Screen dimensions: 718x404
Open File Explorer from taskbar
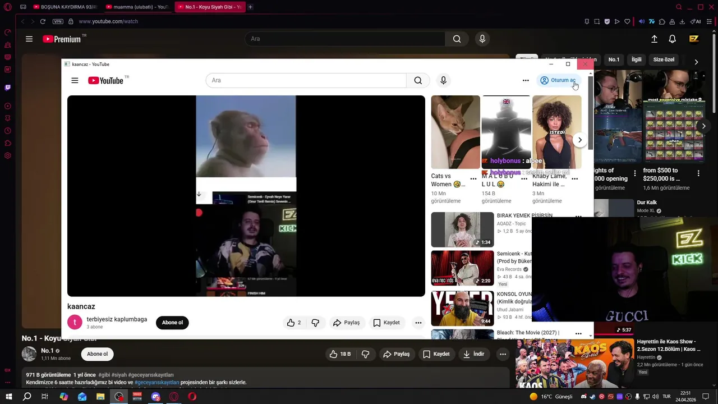pyautogui.click(x=100, y=397)
